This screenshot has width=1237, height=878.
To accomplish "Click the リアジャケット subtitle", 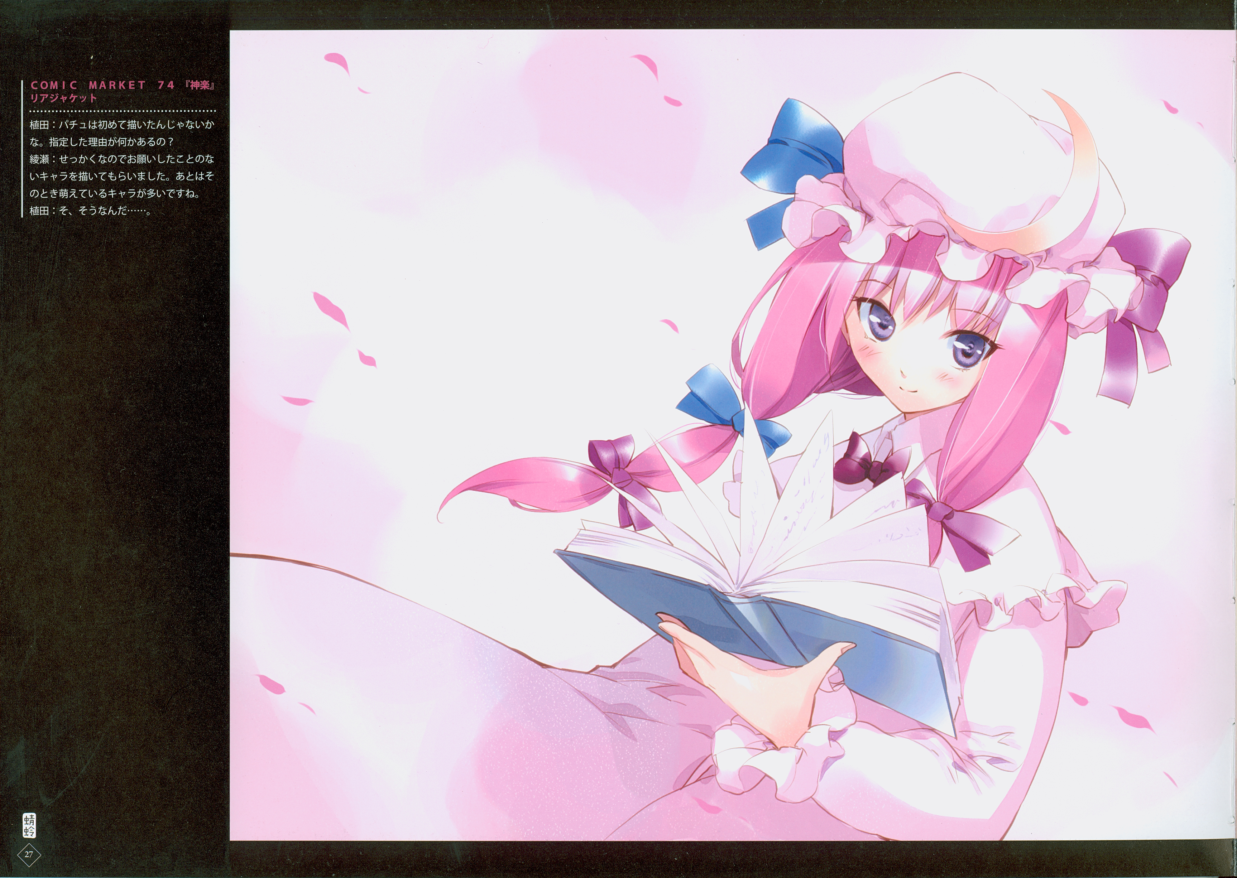I will point(64,98).
